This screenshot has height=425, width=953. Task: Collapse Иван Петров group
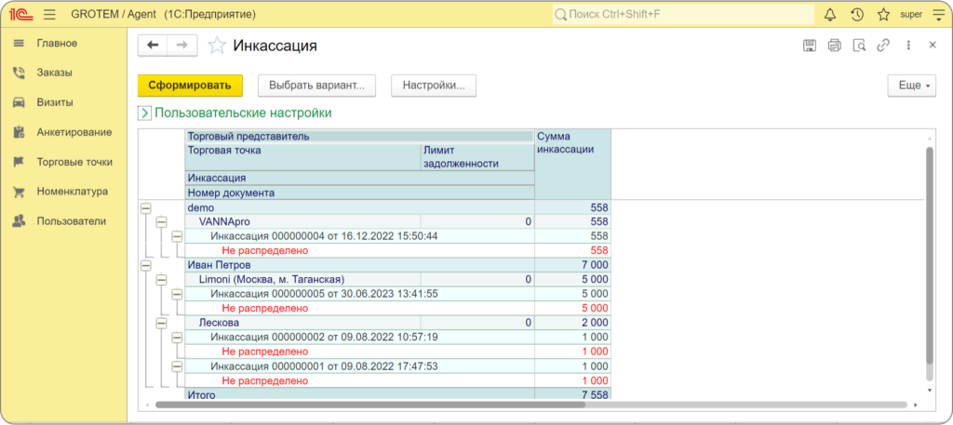pyautogui.click(x=145, y=265)
